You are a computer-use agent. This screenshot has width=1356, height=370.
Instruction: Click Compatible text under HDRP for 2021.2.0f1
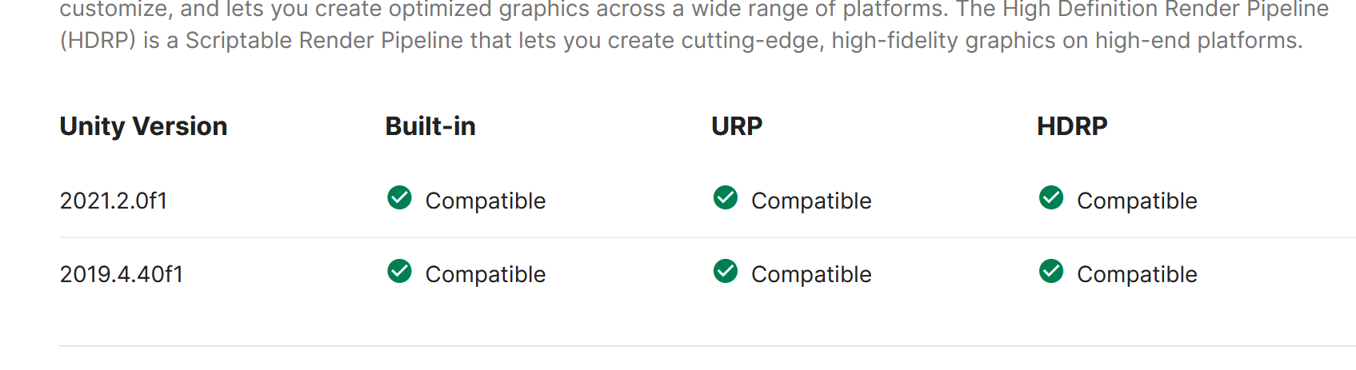1137,201
